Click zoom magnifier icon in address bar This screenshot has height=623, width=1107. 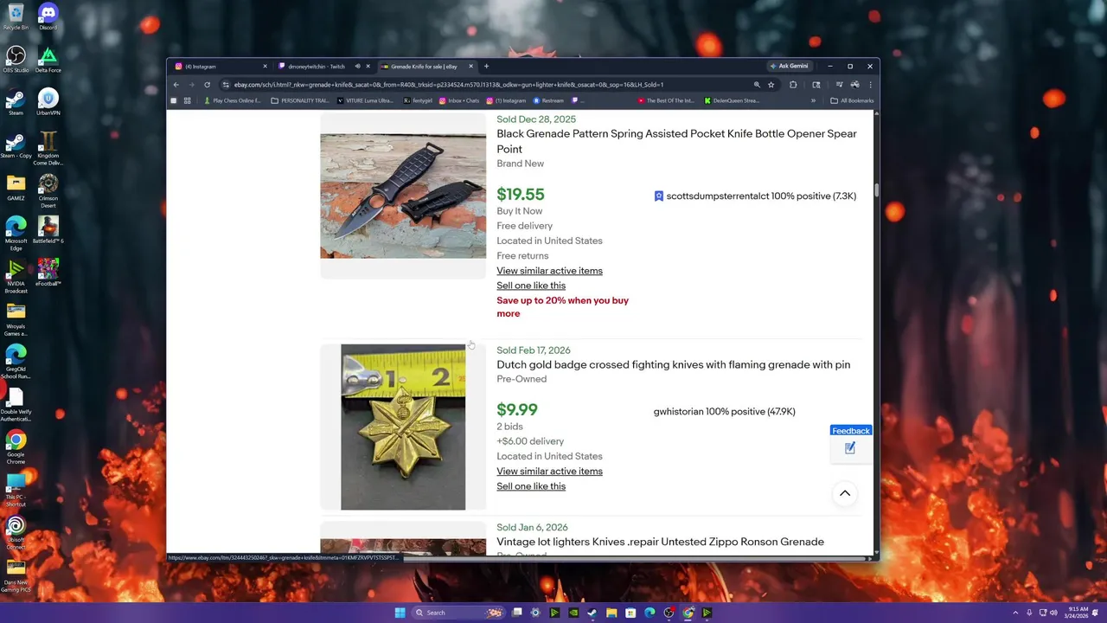pyautogui.click(x=757, y=85)
